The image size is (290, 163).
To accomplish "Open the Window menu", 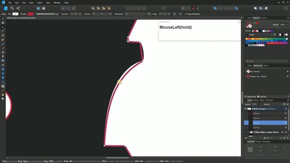I will (57, 3).
